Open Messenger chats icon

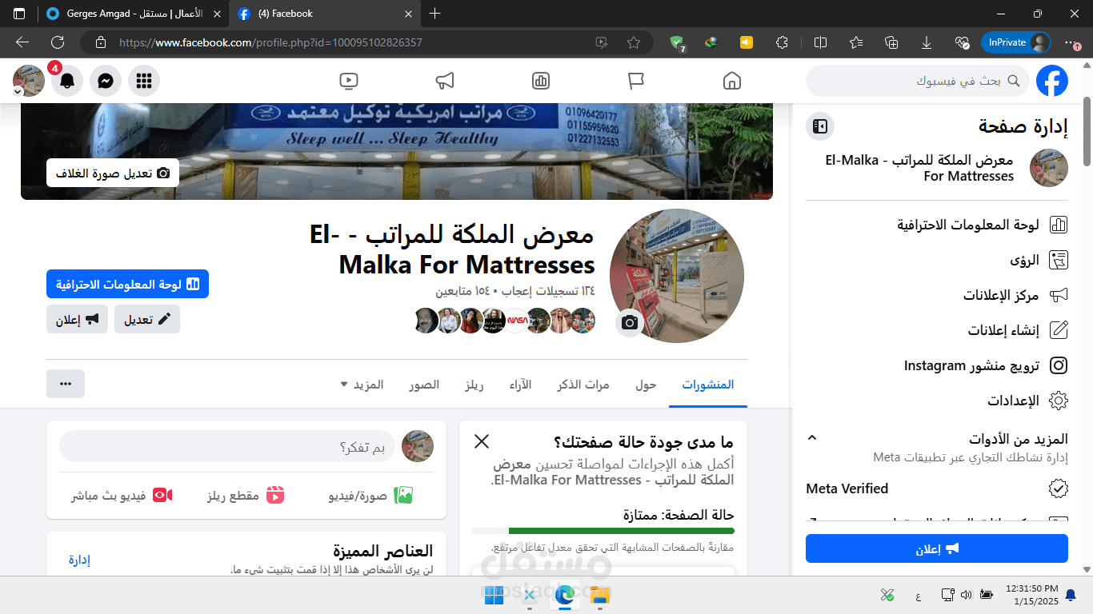[x=106, y=81]
